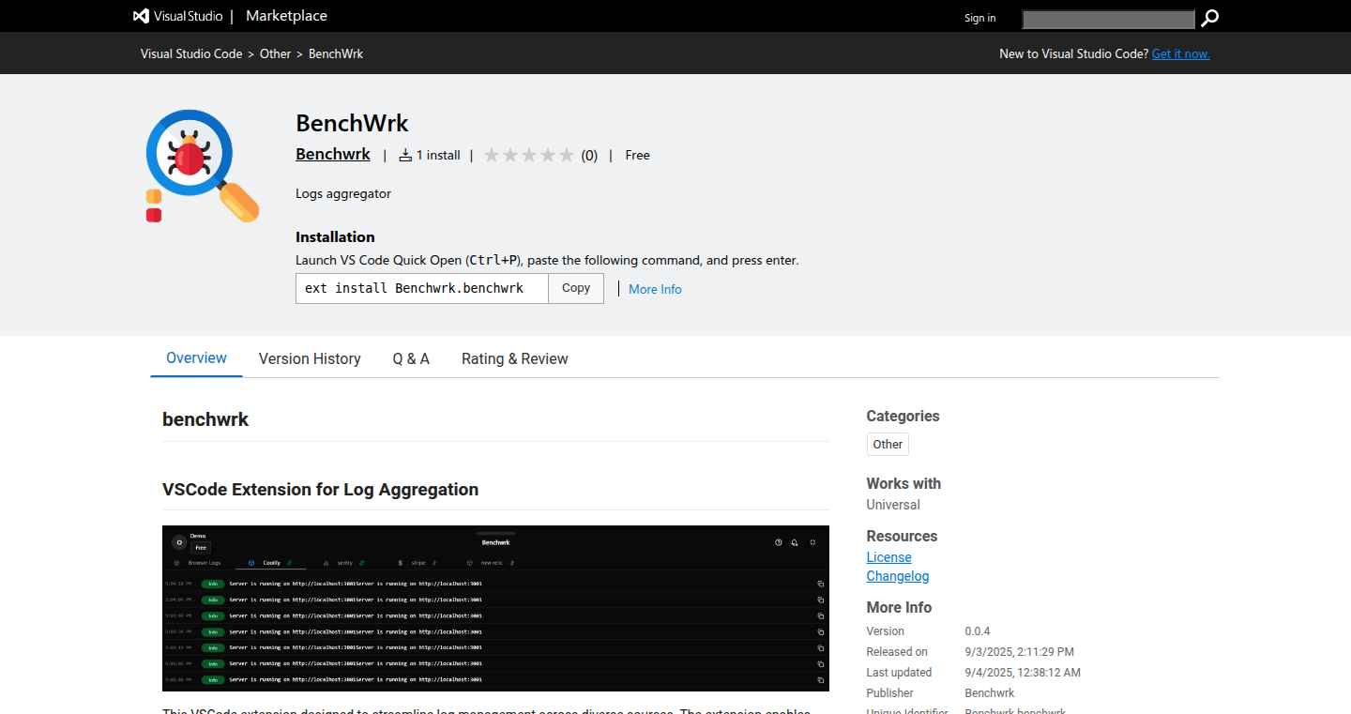Click the Resources heading
Image resolution: width=1351 pixels, height=714 pixels.
coord(902,536)
